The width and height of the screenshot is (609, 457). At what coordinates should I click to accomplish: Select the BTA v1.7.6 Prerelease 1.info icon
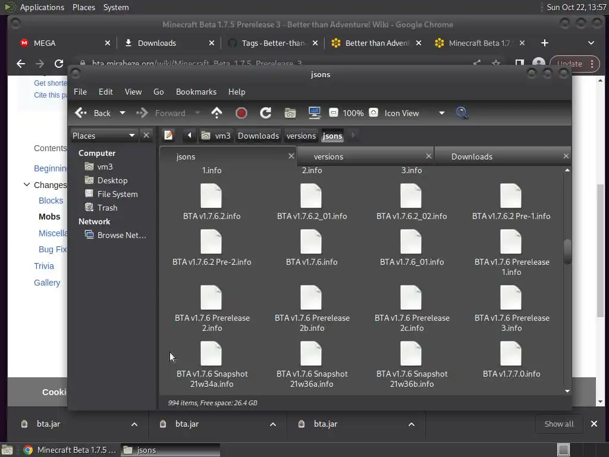tap(510, 242)
